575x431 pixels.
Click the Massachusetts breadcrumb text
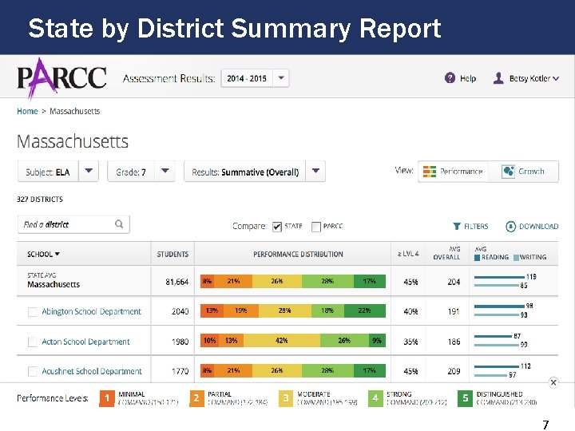point(75,111)
